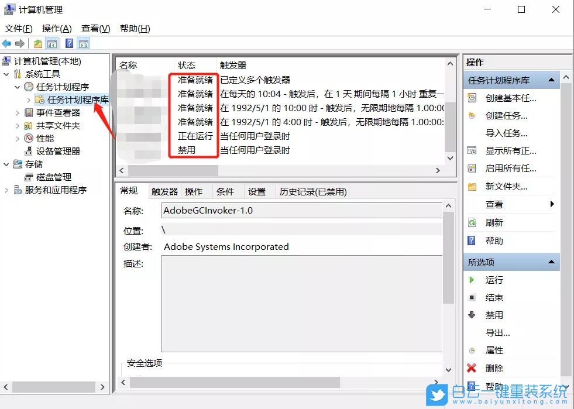Toggle the action pane visibility toolbar button
The height and width of the screenshot is (409, 574).
coord(83,43)
